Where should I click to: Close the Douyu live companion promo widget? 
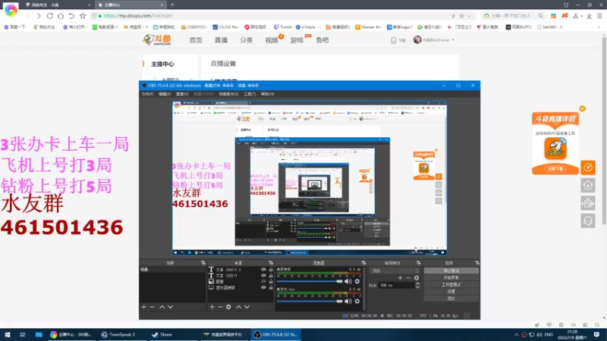coord(582,108)
